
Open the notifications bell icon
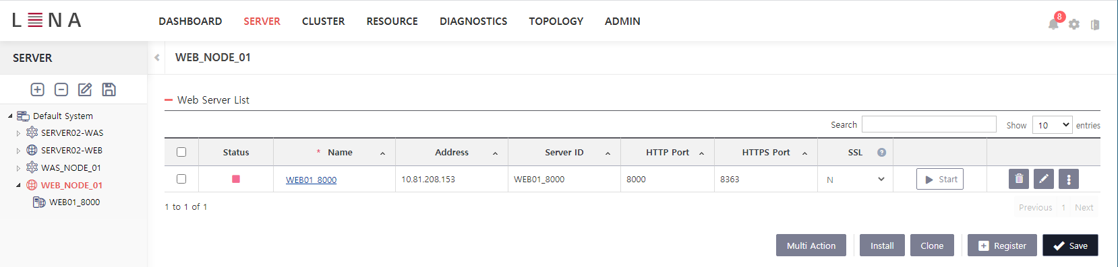pyautogui.click(x=1053, y=24)
